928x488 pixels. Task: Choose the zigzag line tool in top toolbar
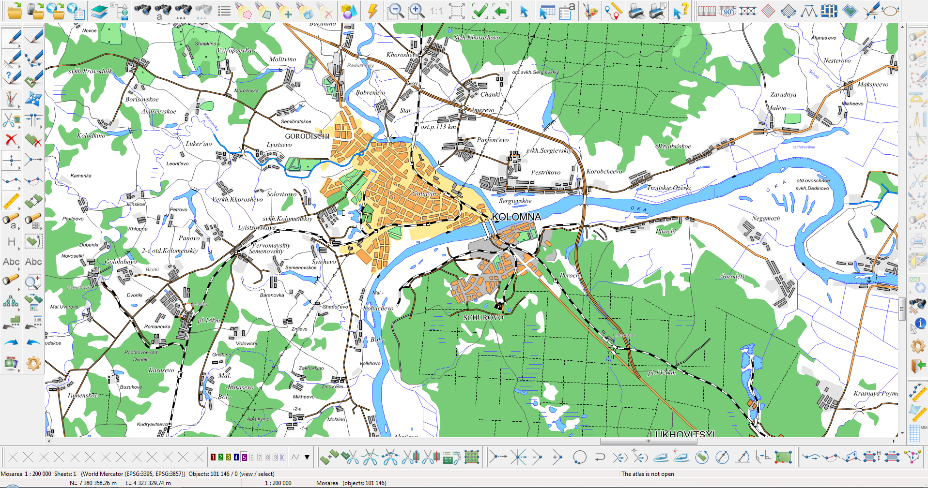coord(808,11)
